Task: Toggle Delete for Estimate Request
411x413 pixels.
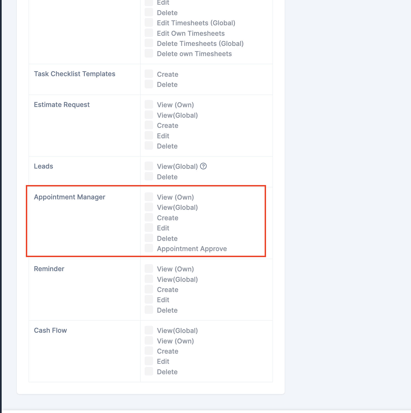Action: coord(149,145)
